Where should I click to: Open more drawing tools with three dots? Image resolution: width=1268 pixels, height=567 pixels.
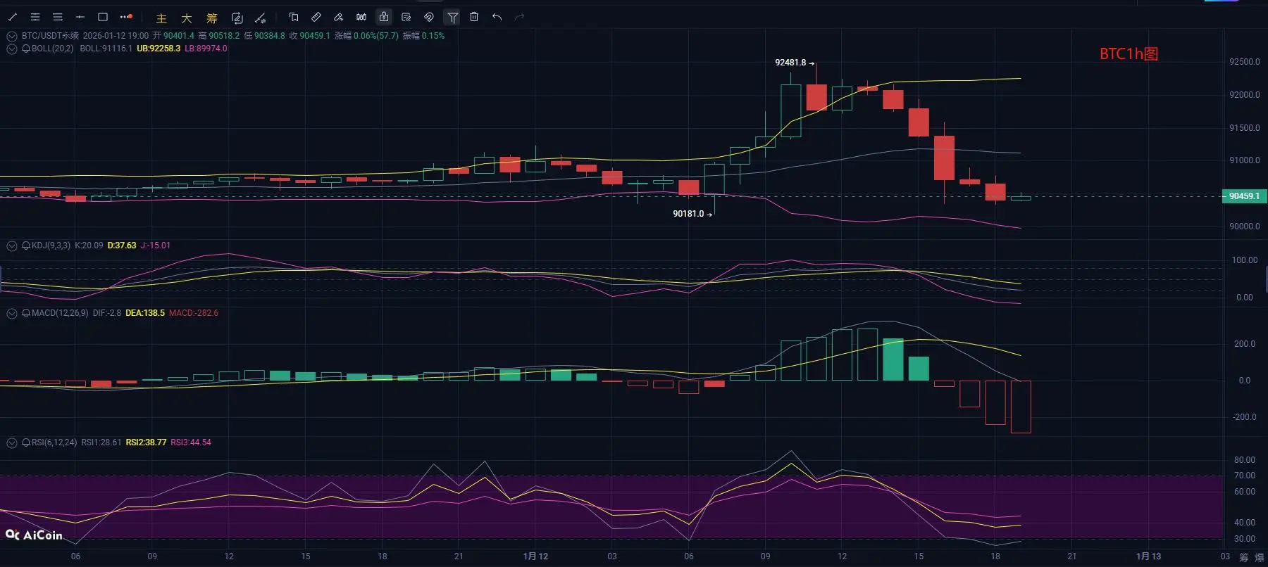point(126,17)
